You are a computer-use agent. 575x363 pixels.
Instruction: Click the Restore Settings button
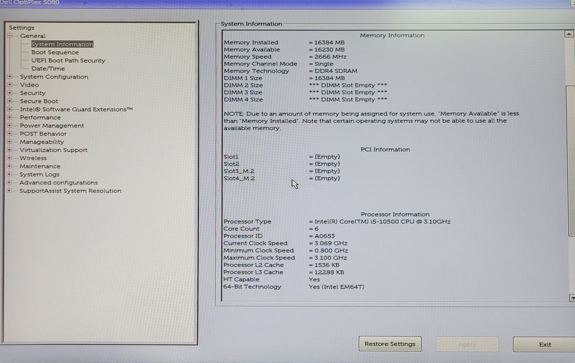click(x=390, y=344)
